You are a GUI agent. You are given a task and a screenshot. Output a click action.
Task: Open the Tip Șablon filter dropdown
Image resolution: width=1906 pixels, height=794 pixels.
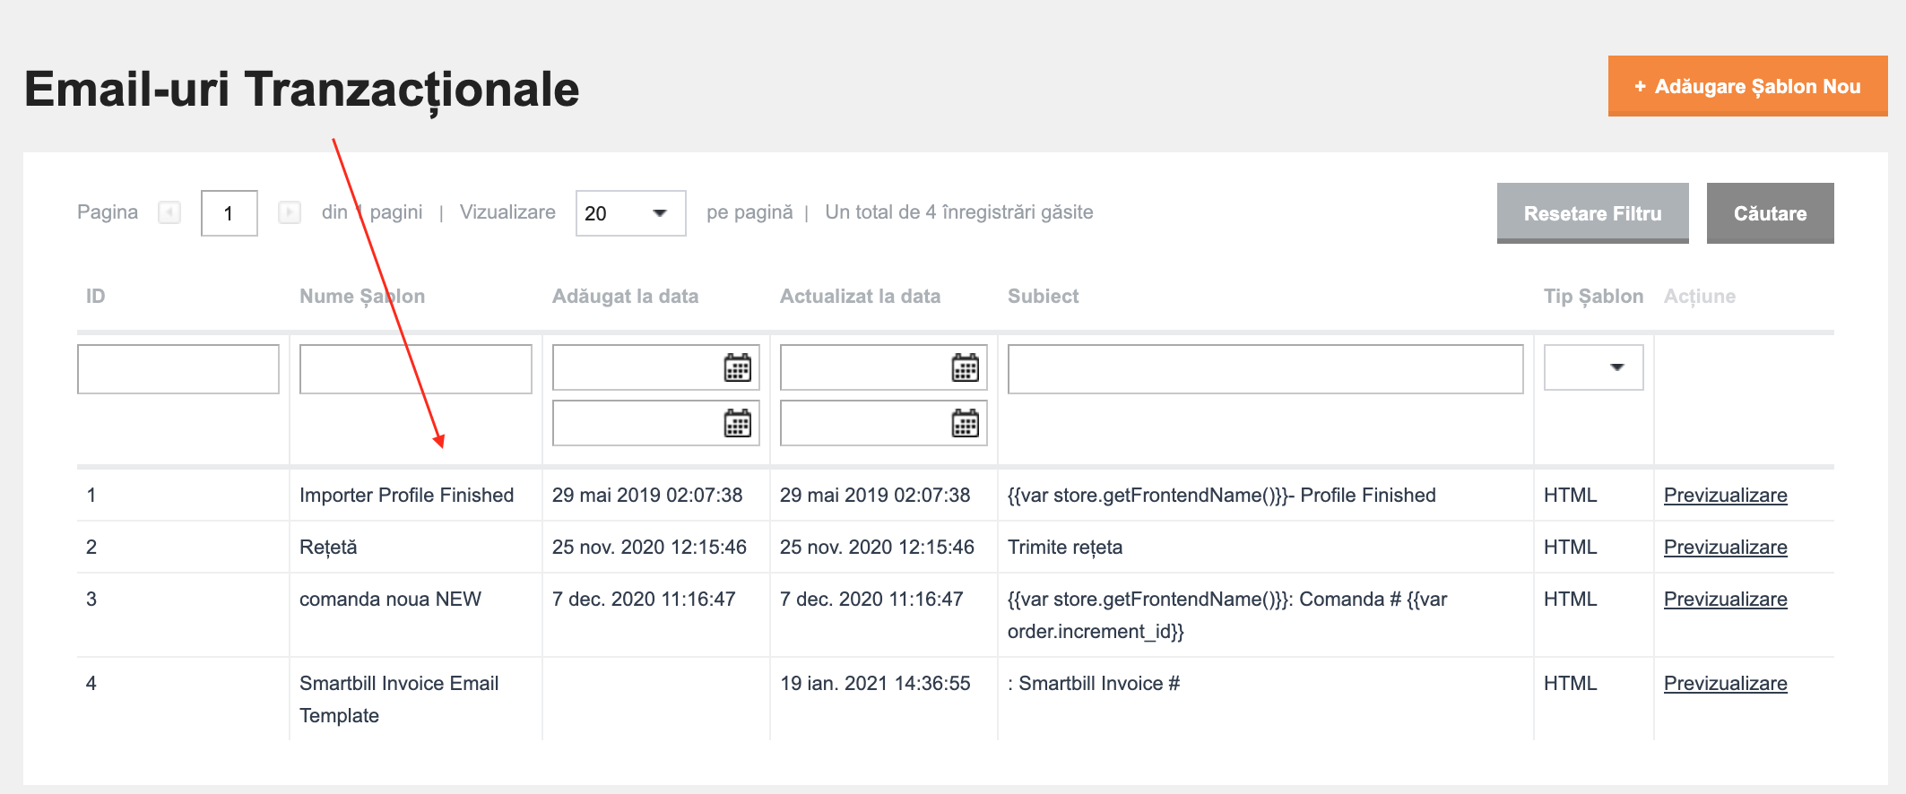(x=1593, y=367)
